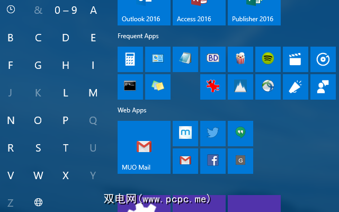Viewport: 339px width, 212px height.
Task: Open the Sticky Notes tile
Action: click(x=158, y=87)
